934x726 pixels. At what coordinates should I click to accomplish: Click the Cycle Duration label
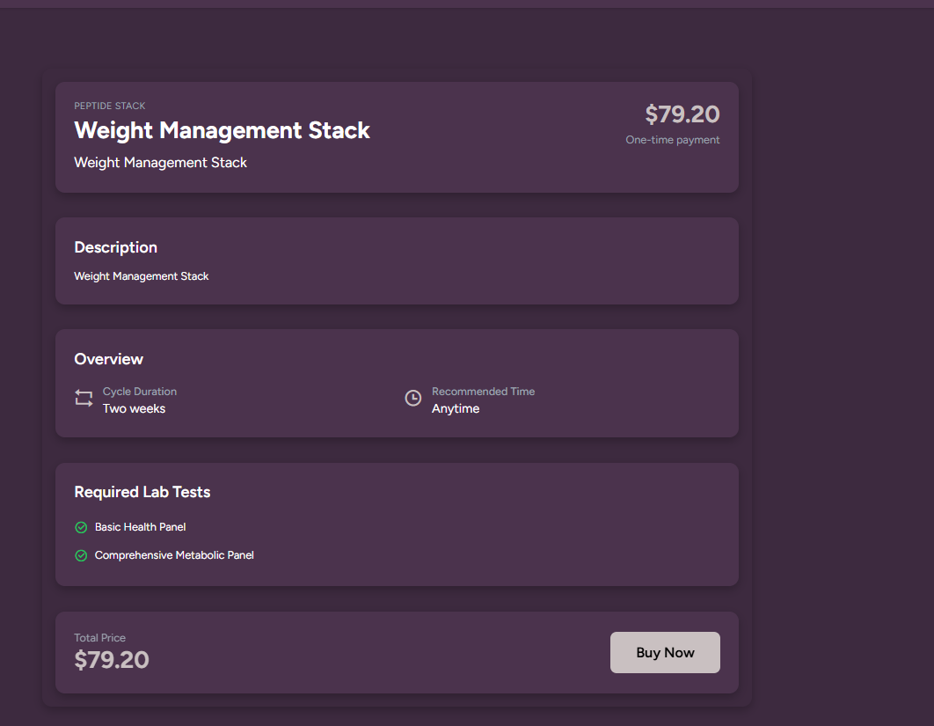click(x=139, y=392)
